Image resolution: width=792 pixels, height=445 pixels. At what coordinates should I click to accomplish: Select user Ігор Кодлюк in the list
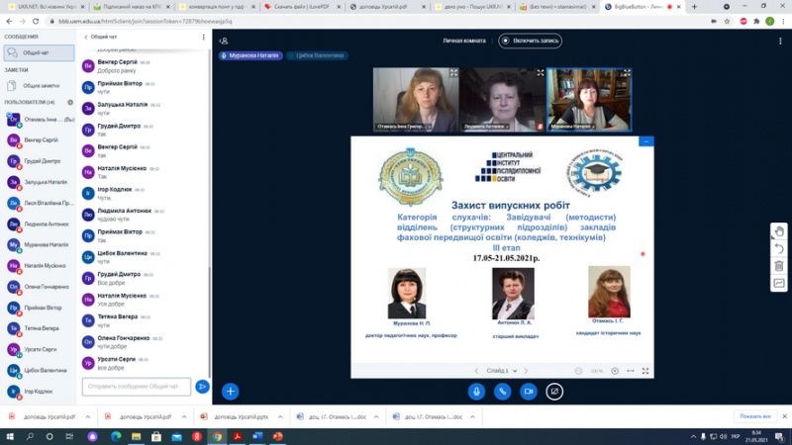coord(39,392)
